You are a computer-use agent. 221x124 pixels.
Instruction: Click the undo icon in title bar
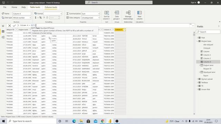coord(8,2)
